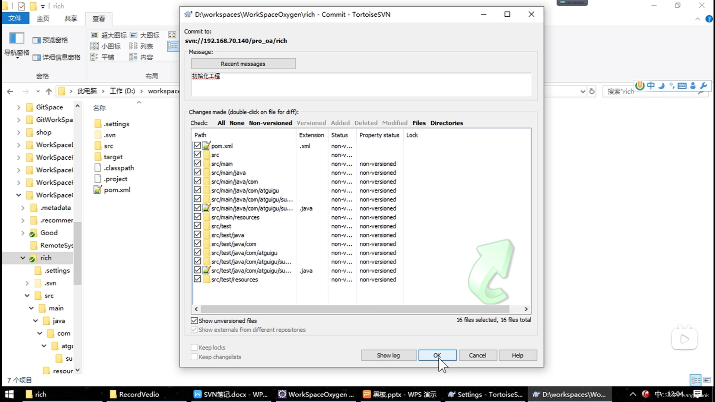Switch to the 共享 ribbon tab

71,18
